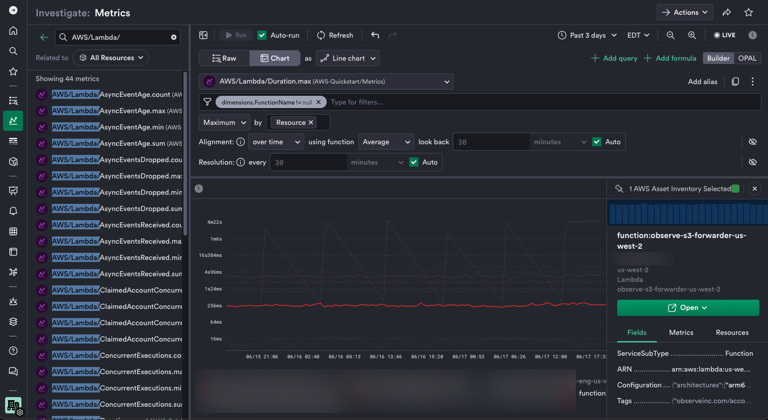The height and width of the screenshot is (420, 768).
Task: Open the sidebar search icon
Action: coord(13,51)
